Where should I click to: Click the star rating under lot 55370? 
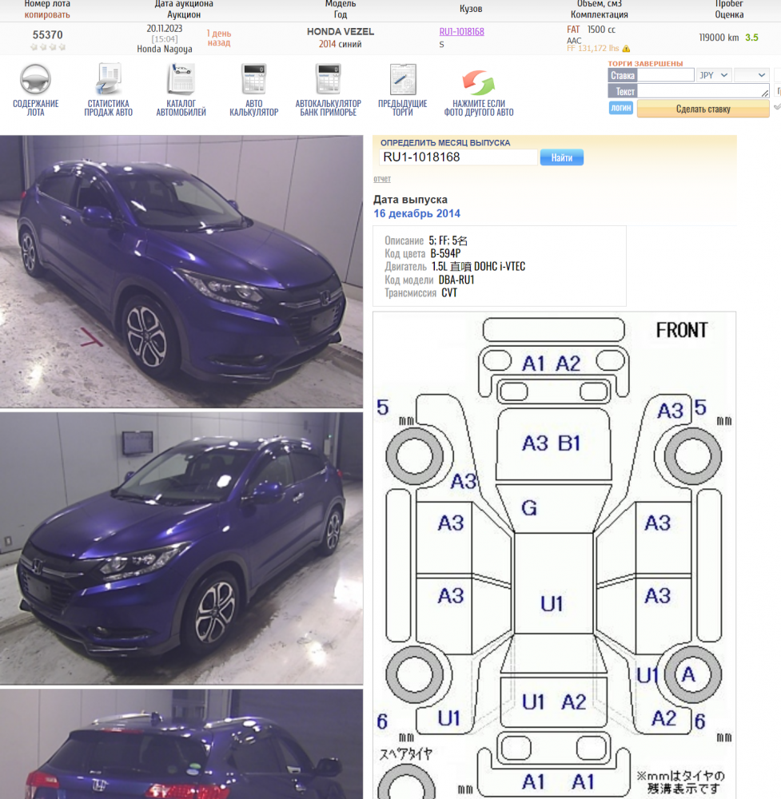tap(48, 47)
